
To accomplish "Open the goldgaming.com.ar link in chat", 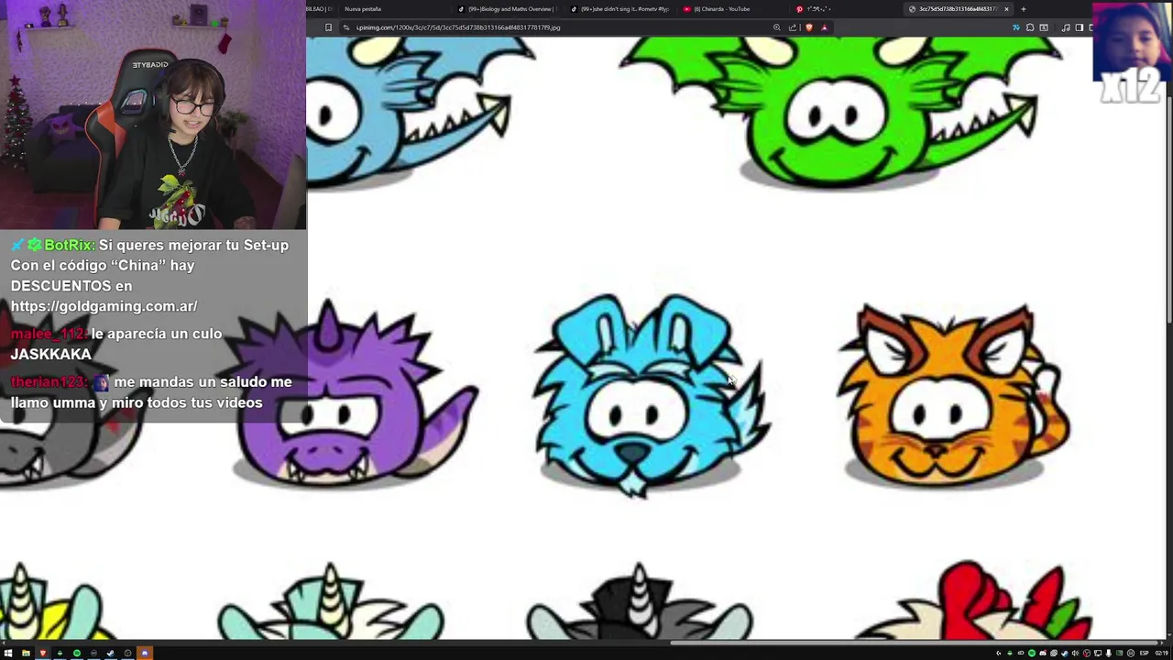I will click(104, 306).
